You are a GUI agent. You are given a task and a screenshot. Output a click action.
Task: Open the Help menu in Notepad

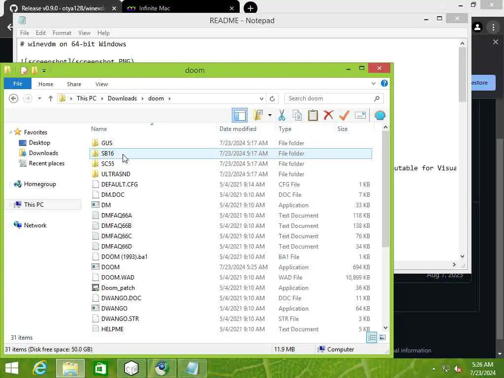103,33
